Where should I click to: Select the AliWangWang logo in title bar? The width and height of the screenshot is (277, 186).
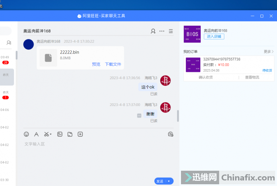pyautogui.click(x=79, y=16)
